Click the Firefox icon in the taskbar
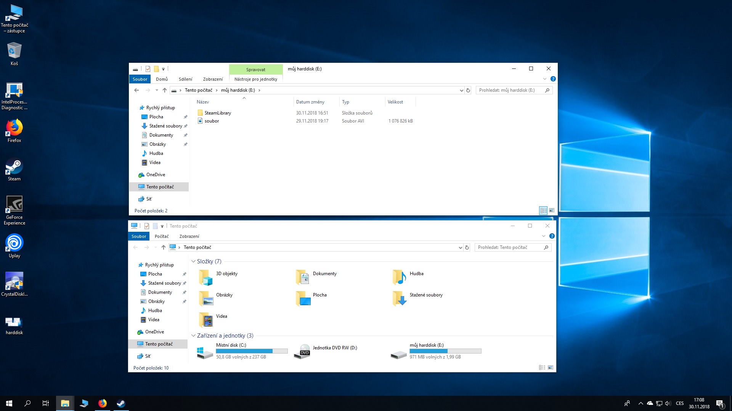Image resolution: width=732 pixels, height=411 pixels. coord(102,403)
